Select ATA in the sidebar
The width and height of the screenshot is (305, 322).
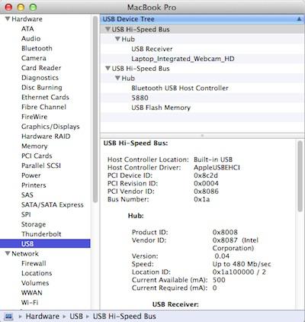(x=27, y=29)
